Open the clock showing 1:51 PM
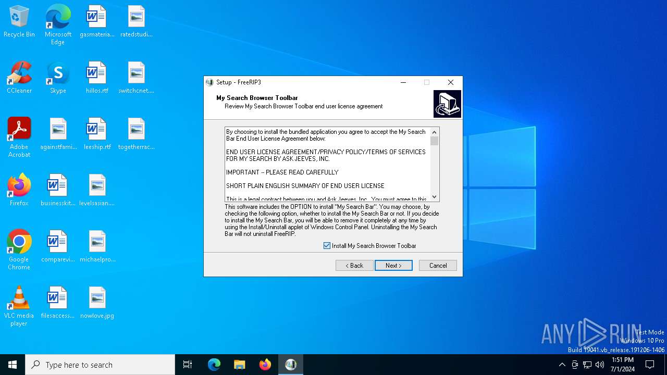Screen dimensions: 667x375 (622, 365)
